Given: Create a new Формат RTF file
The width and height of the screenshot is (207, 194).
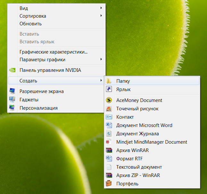Looking at the screenshot, I should pos(152,159).
